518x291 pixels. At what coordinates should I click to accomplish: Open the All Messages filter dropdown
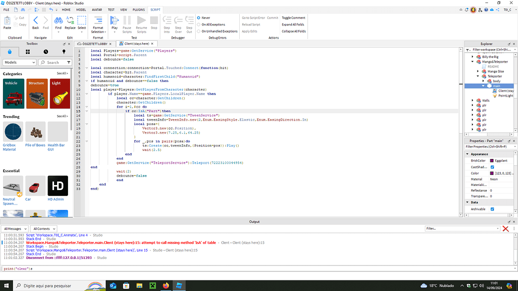click(15, 228)
